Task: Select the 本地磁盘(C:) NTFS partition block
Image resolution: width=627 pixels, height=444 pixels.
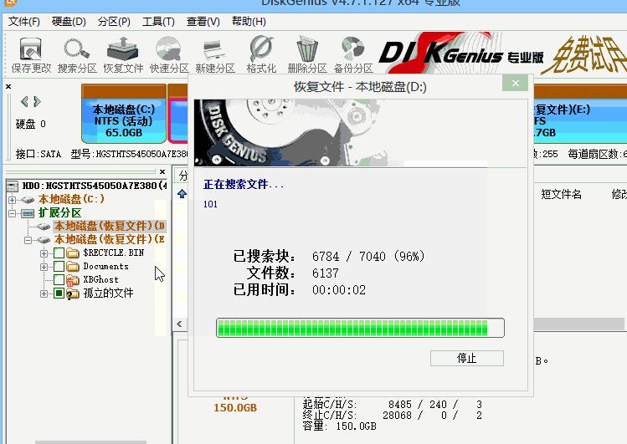Action: [123, 121]
